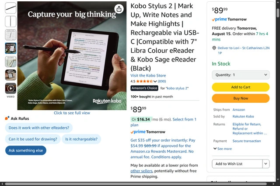Open the Quantity dropdown
The width and height of the screenshot is (280, 186).
[241, 75]
